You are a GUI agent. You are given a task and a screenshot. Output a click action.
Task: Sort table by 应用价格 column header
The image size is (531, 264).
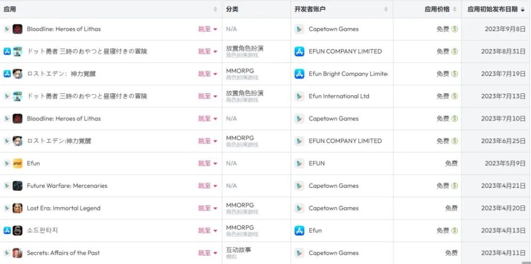pyautogui.click(x=427, y=9)
